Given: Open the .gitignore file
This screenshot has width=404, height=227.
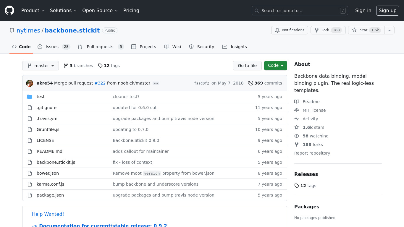Looking at the screenshot, I should click(x=46, y=108).
